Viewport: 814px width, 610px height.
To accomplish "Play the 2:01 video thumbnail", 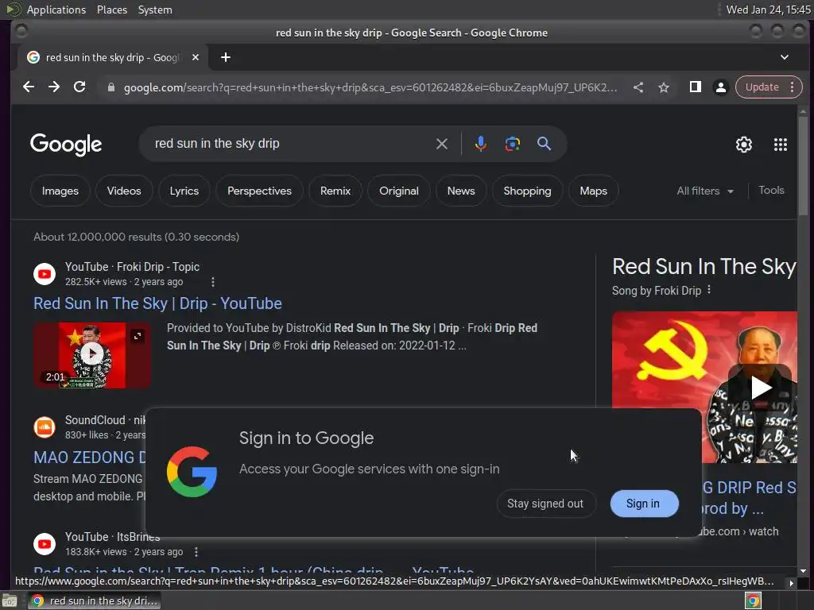I will click(92, 353).
